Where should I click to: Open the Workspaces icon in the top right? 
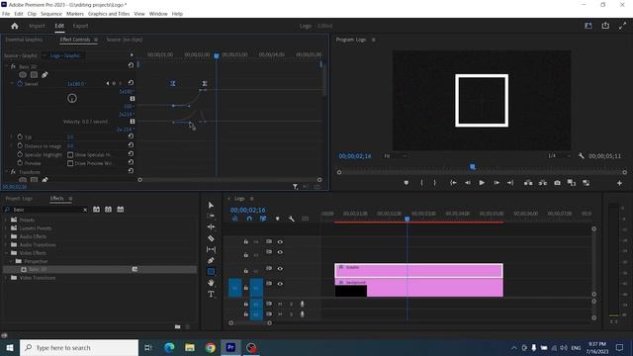588,26
